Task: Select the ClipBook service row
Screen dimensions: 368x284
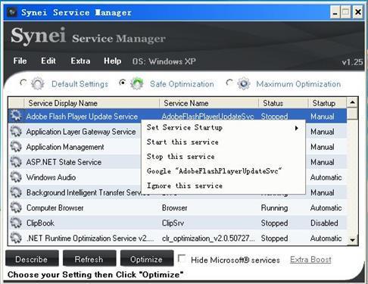Action: pyautogui.click(x=178, y=223)
